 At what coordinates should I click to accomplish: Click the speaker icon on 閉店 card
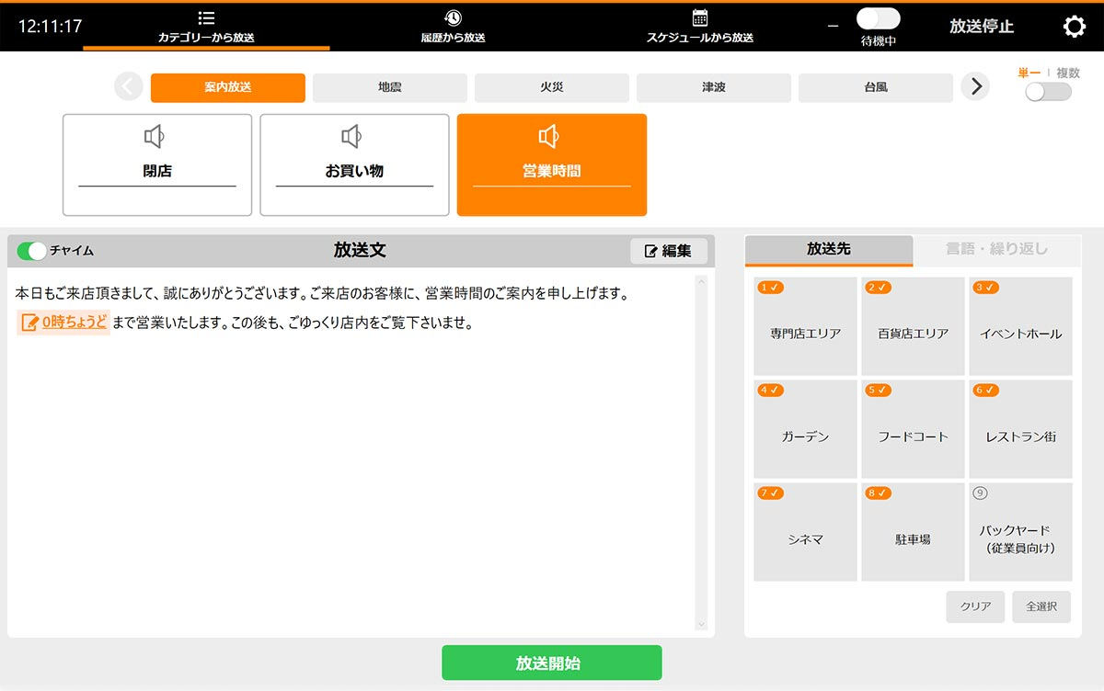coord(154,138)
